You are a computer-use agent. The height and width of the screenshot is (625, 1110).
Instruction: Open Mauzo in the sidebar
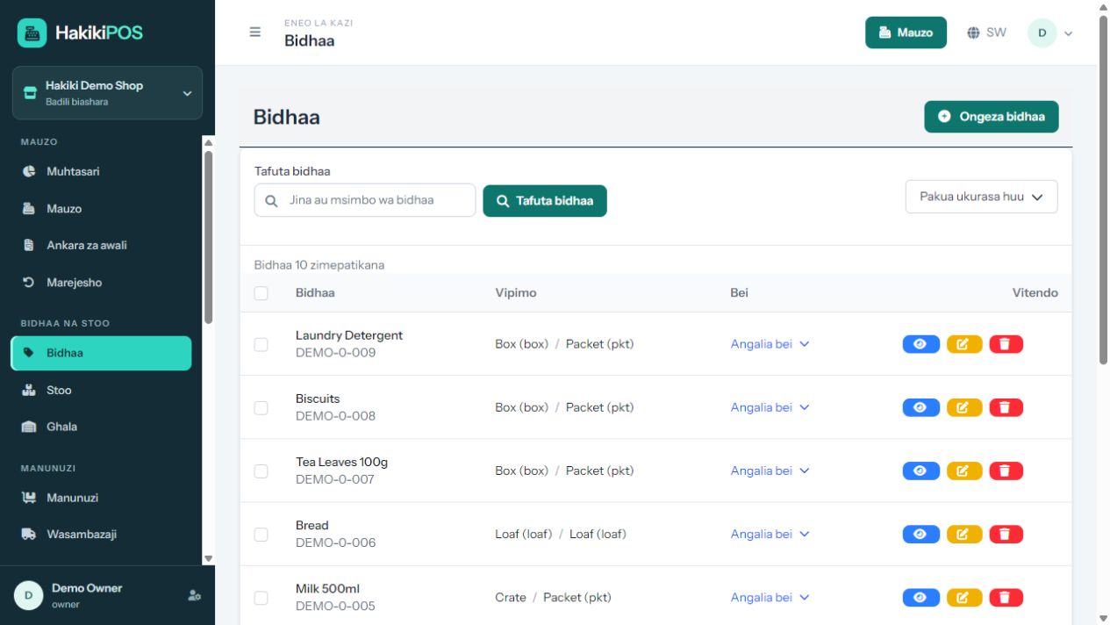101,209
